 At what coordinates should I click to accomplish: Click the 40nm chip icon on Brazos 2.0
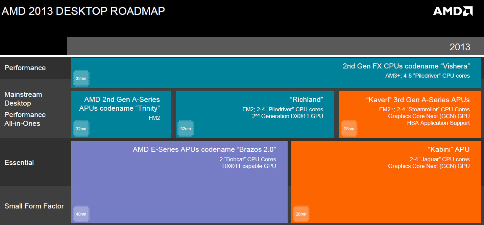tap(81, 214)
